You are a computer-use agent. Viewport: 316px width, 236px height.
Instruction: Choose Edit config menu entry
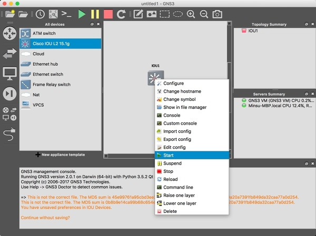[x=192, y=147]
